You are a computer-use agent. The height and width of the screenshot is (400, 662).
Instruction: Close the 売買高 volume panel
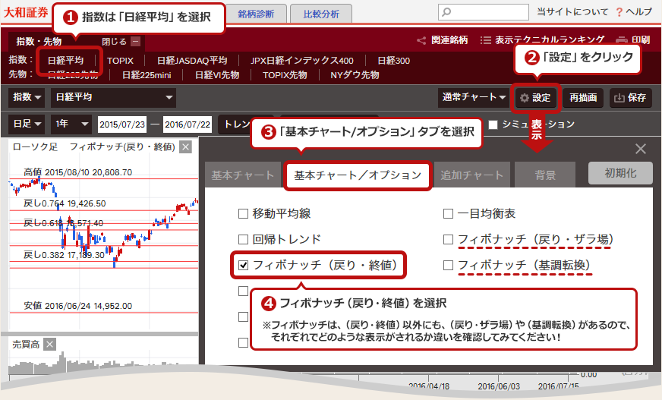point(50,345)
